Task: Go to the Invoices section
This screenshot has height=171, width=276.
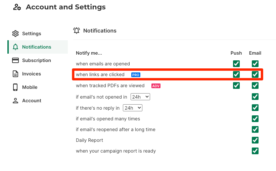Action: (x=32, y=74)
